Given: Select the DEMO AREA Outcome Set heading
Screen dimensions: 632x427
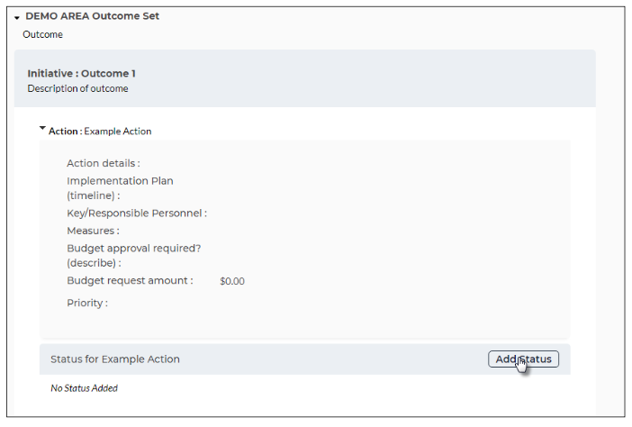Looking at the screenshot, I should (x=93, y=16).
